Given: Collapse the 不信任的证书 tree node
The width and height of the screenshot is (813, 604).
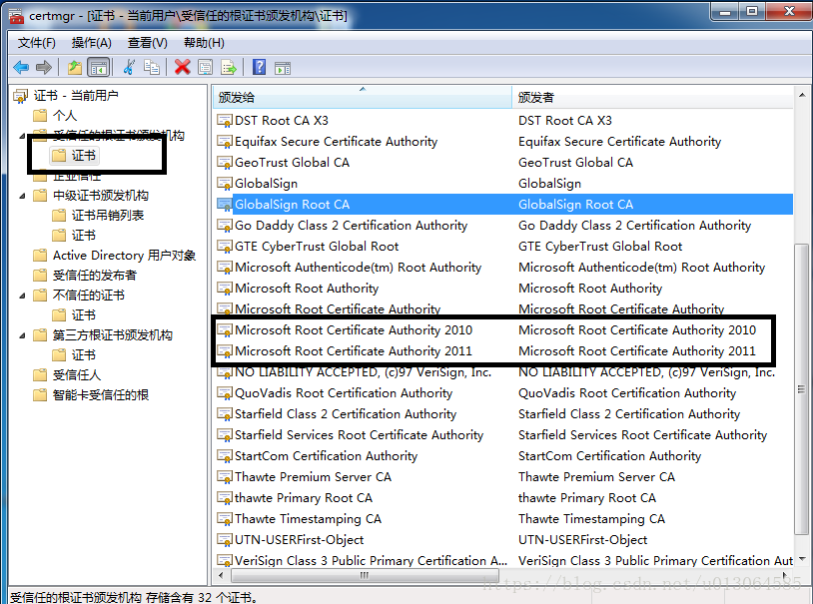Looking at the screenshot, I should 22,296.
